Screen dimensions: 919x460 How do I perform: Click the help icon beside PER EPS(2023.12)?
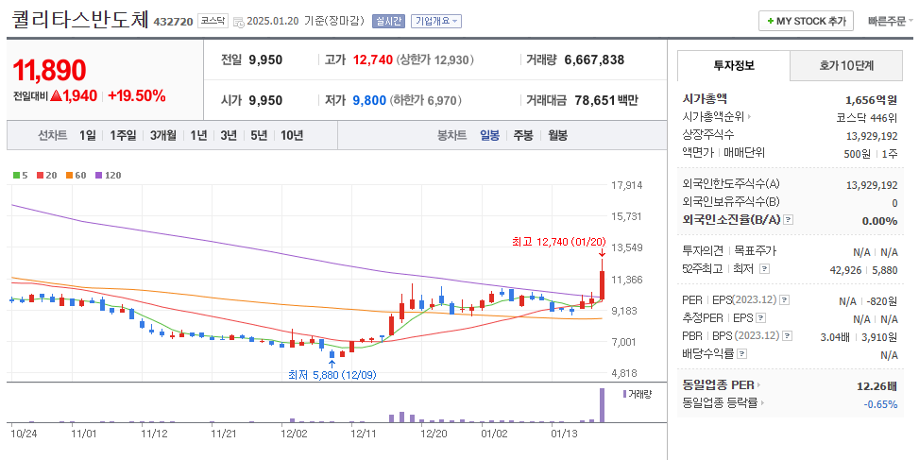(x=784, y=300)
